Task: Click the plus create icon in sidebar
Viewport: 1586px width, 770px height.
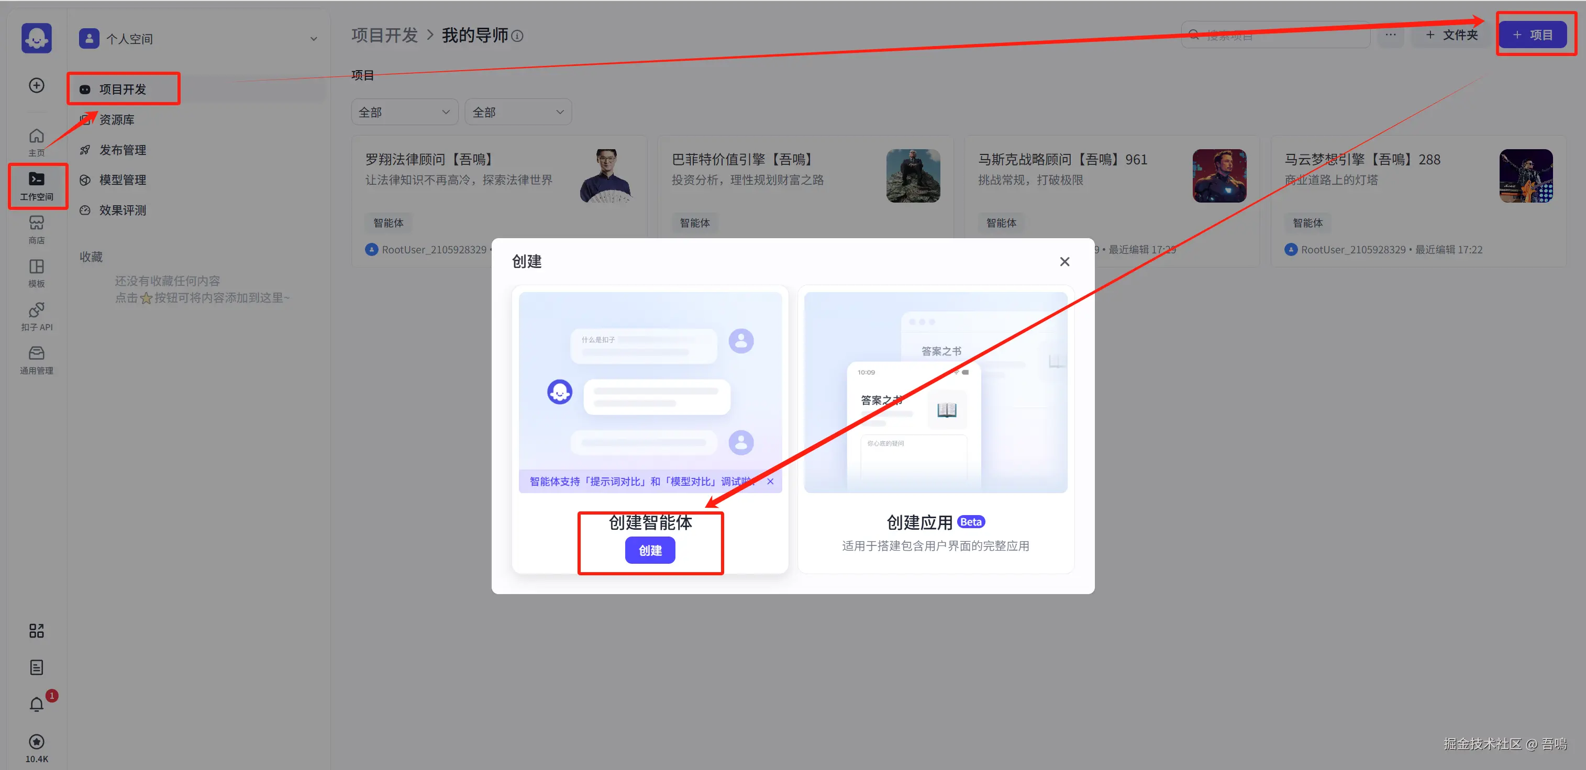Action: pos(36,85)
